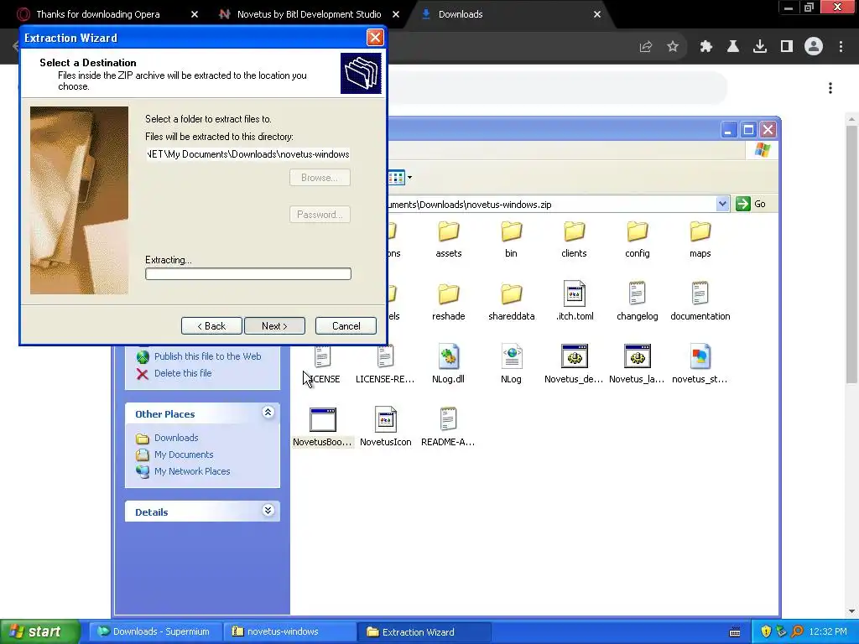Screen dimensions: 859x644
Task: Open the Windows start menu
Action: (39, 631)
